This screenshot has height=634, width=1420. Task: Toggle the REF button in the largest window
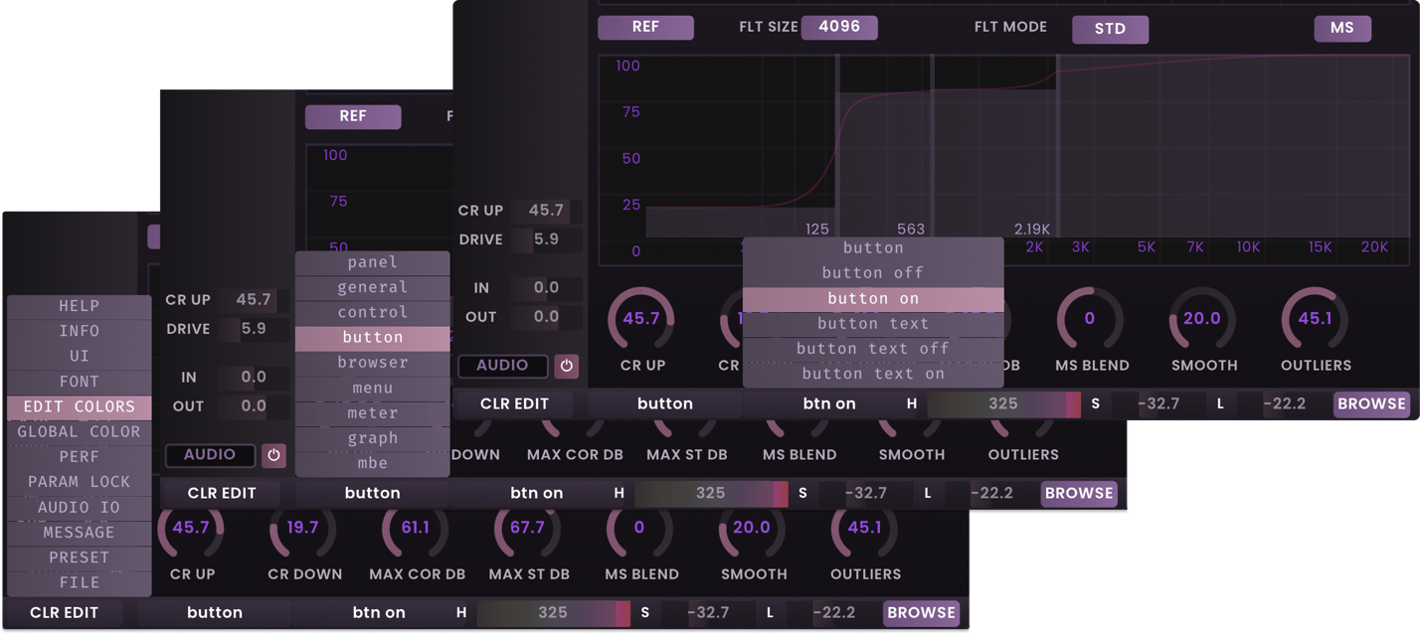(x=644, y=27)
